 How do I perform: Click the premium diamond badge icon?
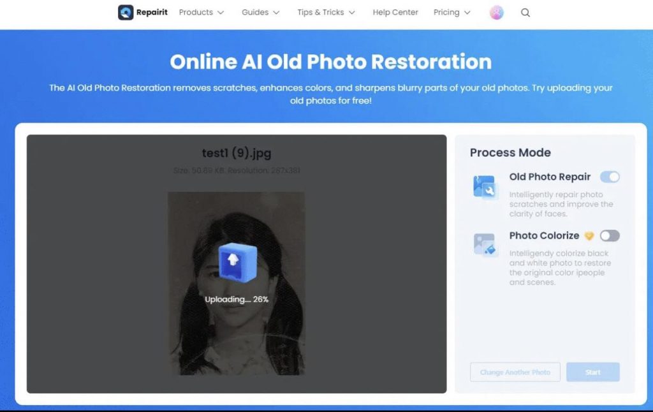pos(589,236)
